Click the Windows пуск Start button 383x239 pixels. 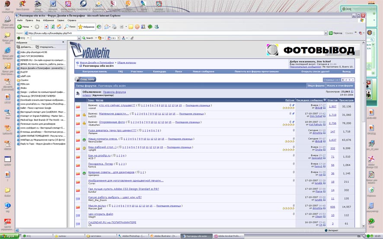[x=9, y=236]
